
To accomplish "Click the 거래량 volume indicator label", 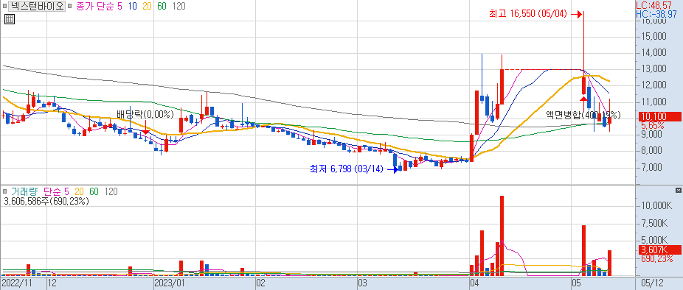I will coord(24,192).
